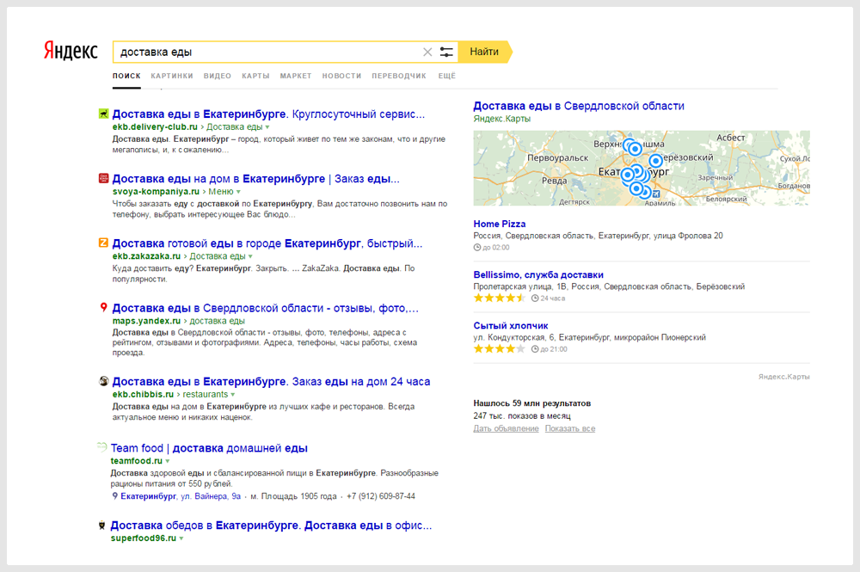Click Сытый хлопчик star rating

tap(499, 349)
